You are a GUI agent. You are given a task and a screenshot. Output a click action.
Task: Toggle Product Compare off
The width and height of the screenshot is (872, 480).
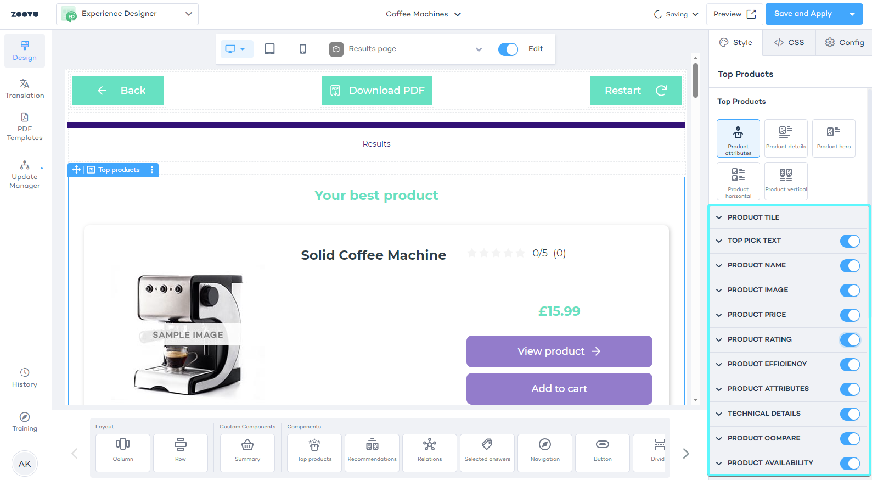point(850,439)
